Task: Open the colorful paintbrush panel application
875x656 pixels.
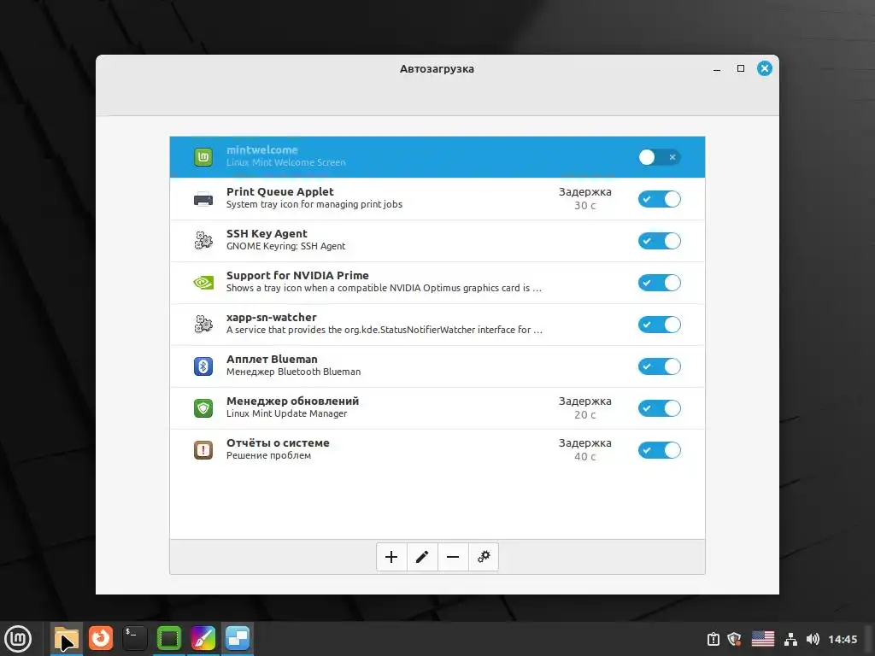Action: point(203,638)
